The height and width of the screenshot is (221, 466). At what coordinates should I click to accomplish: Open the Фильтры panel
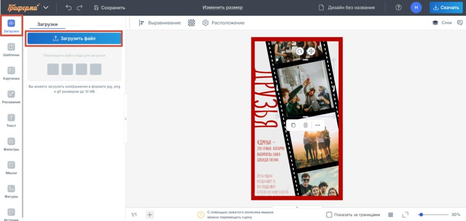[x=11, y=144]
